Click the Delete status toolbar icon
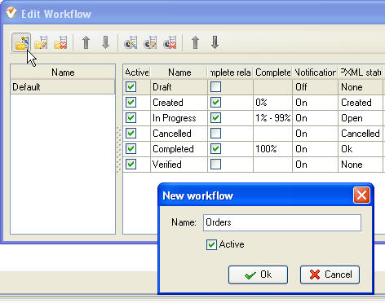Viewport: 385px width, 303px height. [x=170, y=42]
